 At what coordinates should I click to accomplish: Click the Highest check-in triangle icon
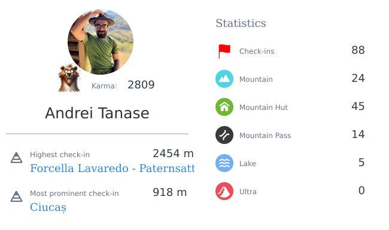click(16, 158)
